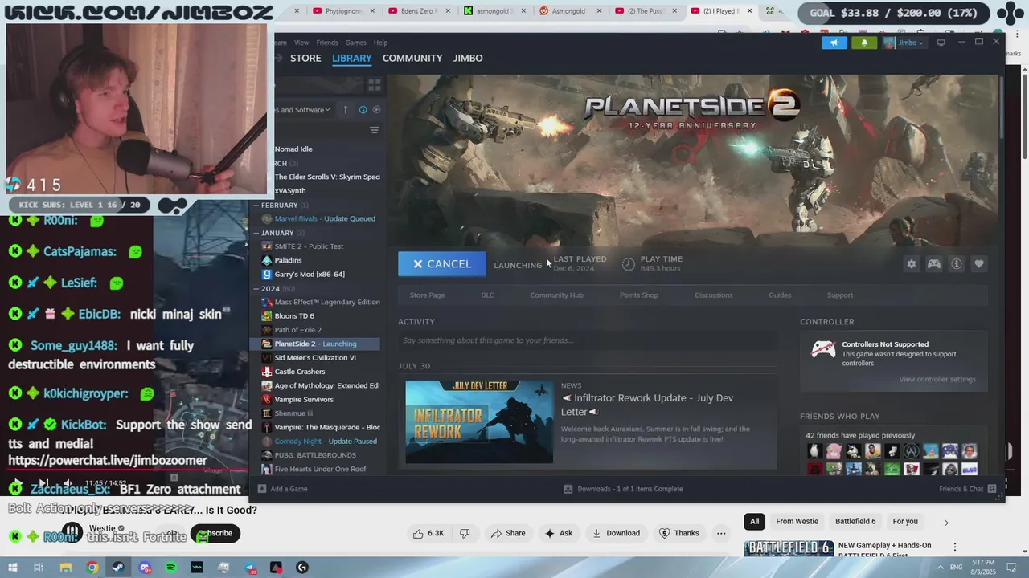Select Castle Crashers in library
Image resolution: width=1029 pixels, height=578 pixels.
299,372
